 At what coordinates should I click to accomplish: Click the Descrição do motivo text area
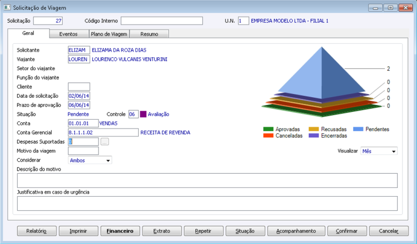(207, 181)
